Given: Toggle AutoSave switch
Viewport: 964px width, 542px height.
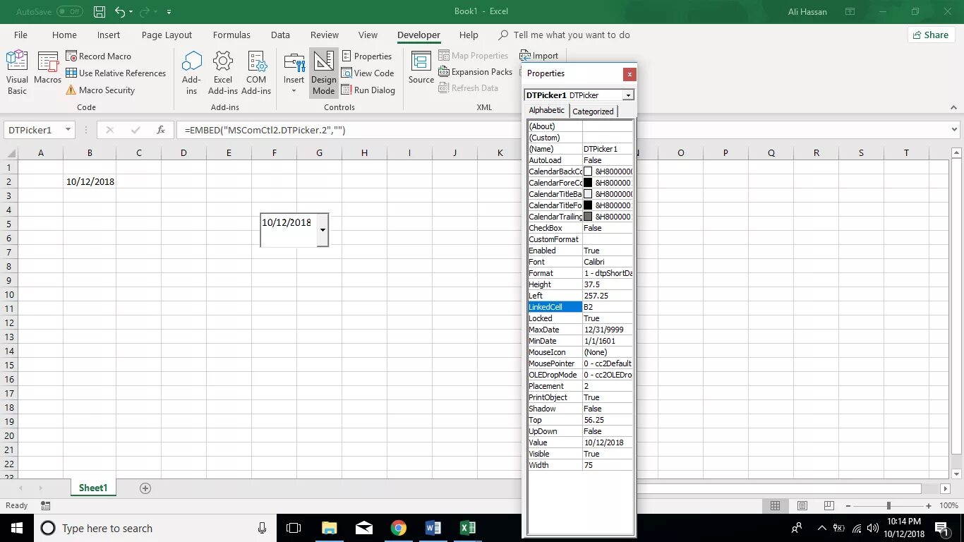Looking at the screenshot, I should pyautogui.click(x=69, y=12).
